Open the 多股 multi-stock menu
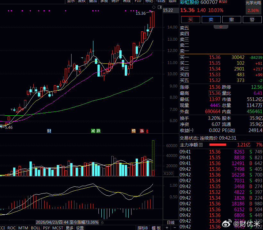Image resolution: width=263 pixels, height=230 pixels. click(x=104, y=1)
